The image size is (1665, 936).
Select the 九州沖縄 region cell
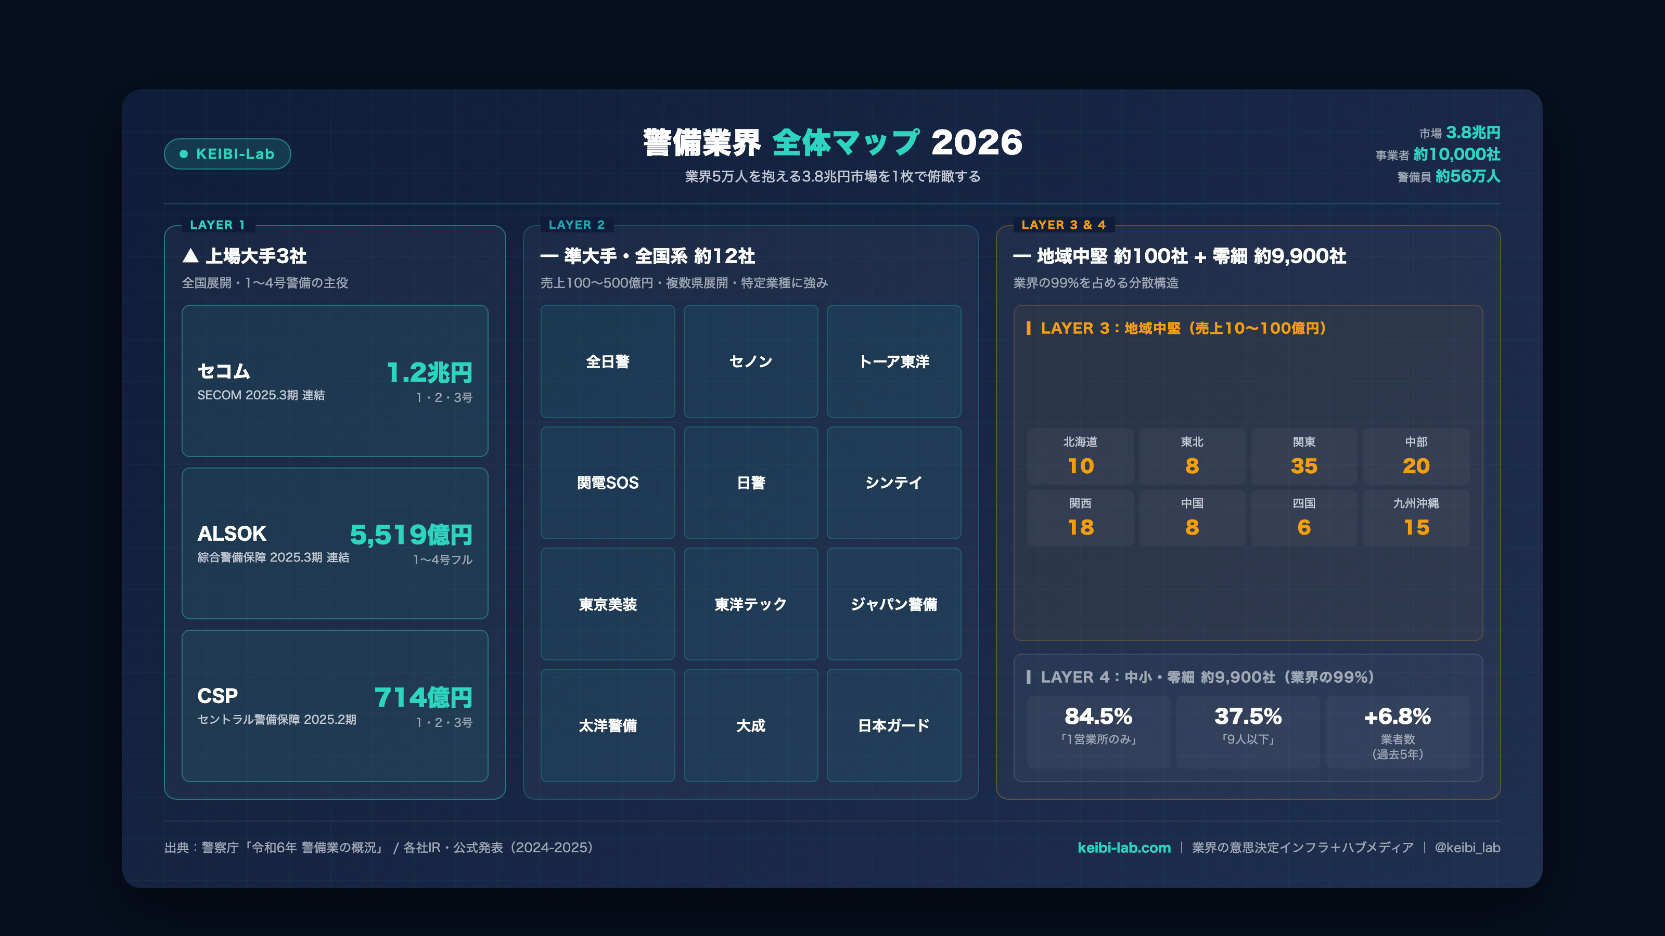[x=1416, y=517]
